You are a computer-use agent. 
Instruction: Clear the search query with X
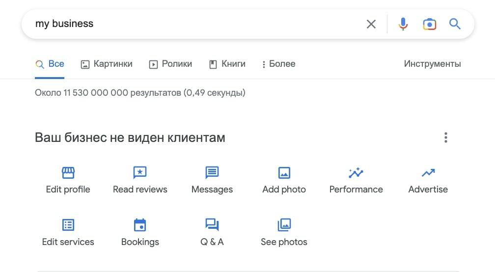coord(371,24)
